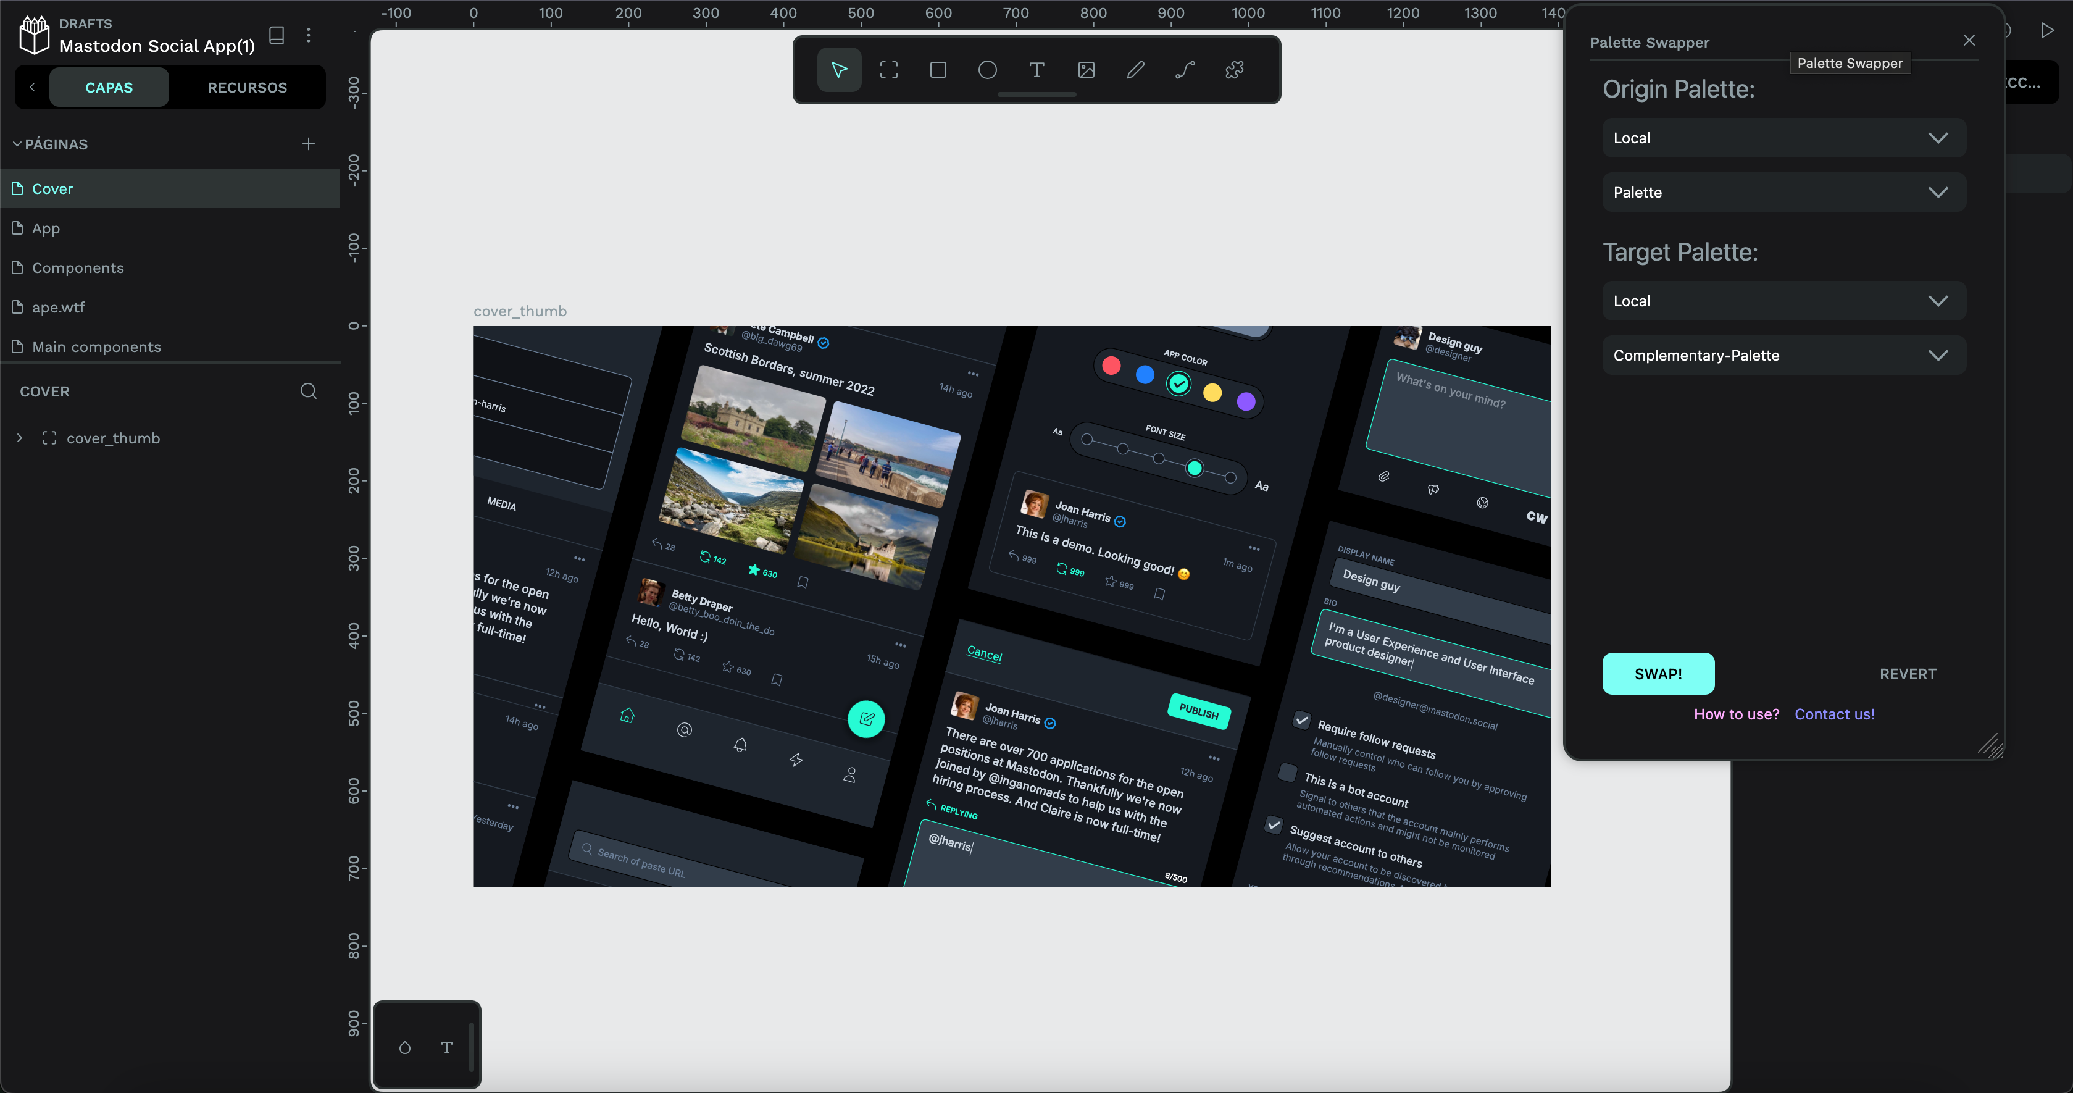Search layers with magnifier icon
The image size is (2073, 1093).
coord(308,391)
